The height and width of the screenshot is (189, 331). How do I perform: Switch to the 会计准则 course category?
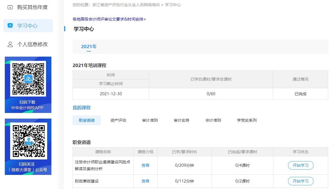213,120
